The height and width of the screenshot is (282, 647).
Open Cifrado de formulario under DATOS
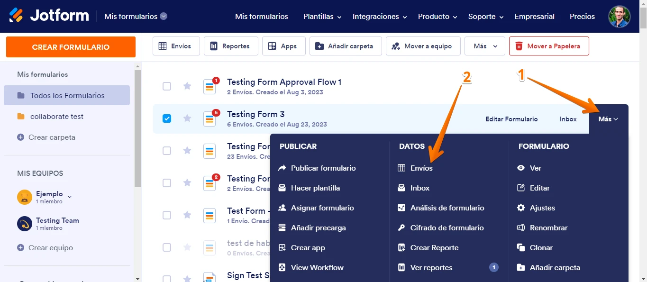pos(446,227)
